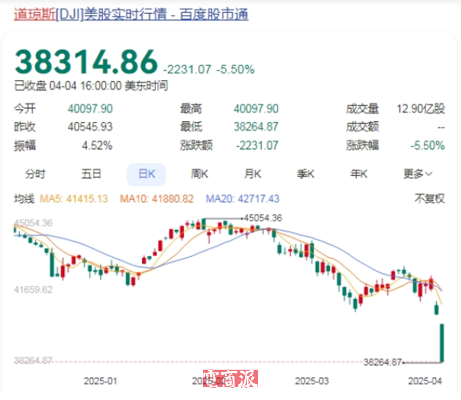This screenshot has height=400, width=461.
Task: Open the 道琼斯[DJI] 百度股市通 title link
Action: click(x=131, y=15)
